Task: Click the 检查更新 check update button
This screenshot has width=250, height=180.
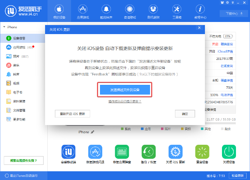Action: click(x=237, y=176)
